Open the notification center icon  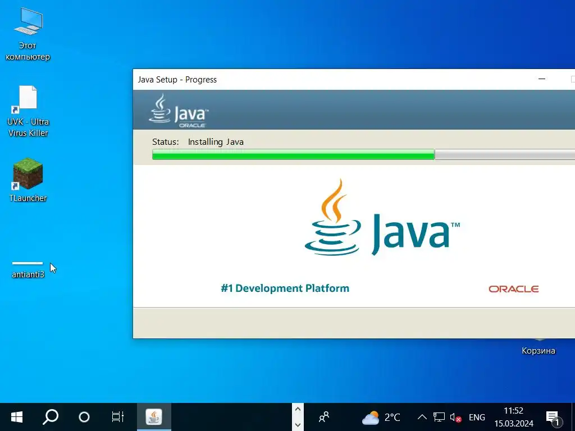click(554, 418)
